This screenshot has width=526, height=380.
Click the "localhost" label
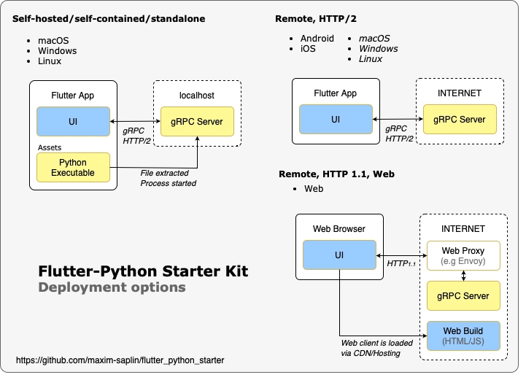coord(196,96)
